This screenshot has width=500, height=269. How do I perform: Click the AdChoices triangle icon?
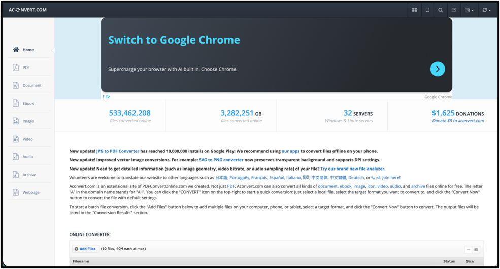pyautogui.click(x=108, y=97)
